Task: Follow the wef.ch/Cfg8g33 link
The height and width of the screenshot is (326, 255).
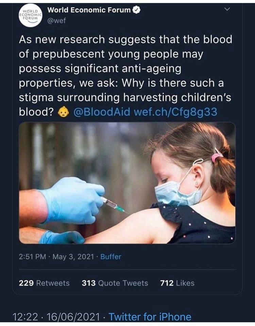Action: (x=175, y=112)
